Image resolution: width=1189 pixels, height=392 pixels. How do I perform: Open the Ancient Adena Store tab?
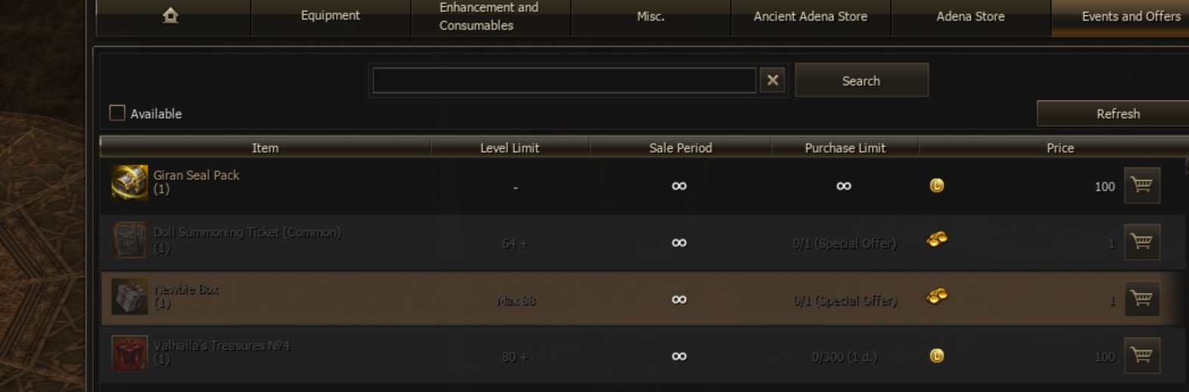pos(810,16)
